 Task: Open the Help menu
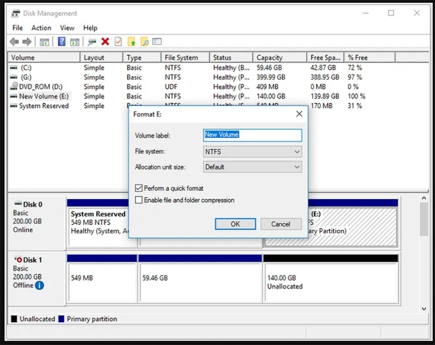[x=90, y=28]
